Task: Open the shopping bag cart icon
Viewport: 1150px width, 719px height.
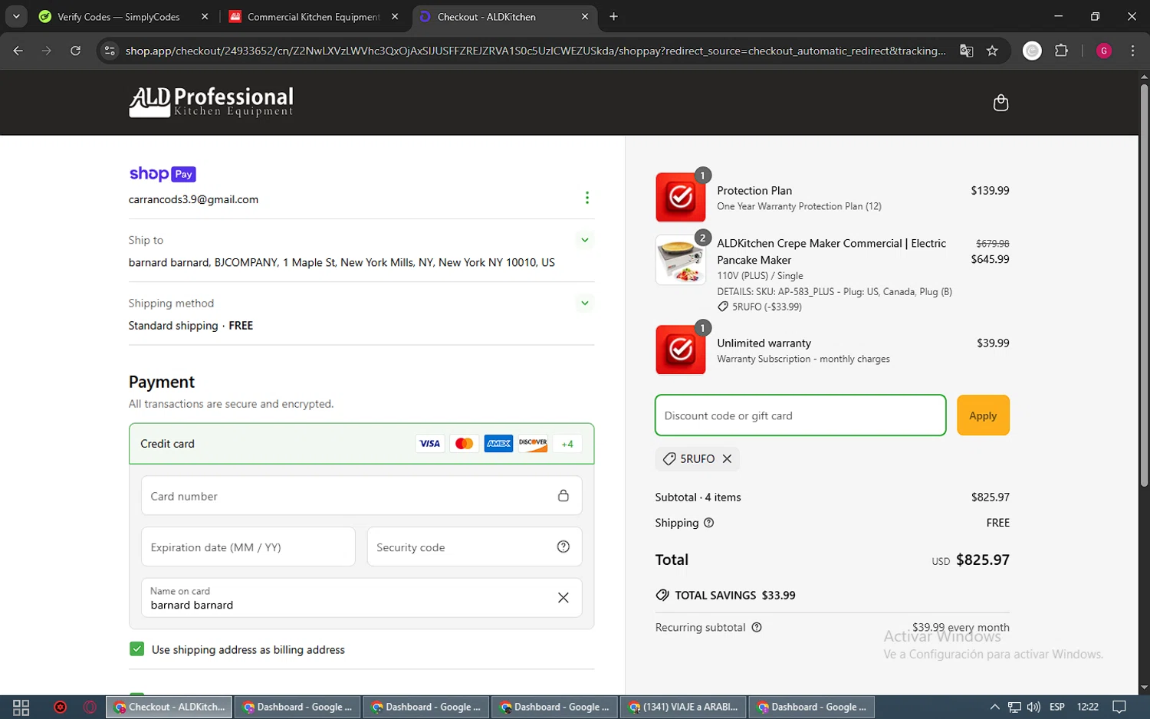Action: (x=1001, y=103)
